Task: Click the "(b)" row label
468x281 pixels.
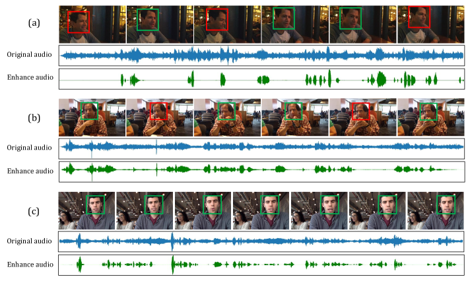Action: pos(34,118)
